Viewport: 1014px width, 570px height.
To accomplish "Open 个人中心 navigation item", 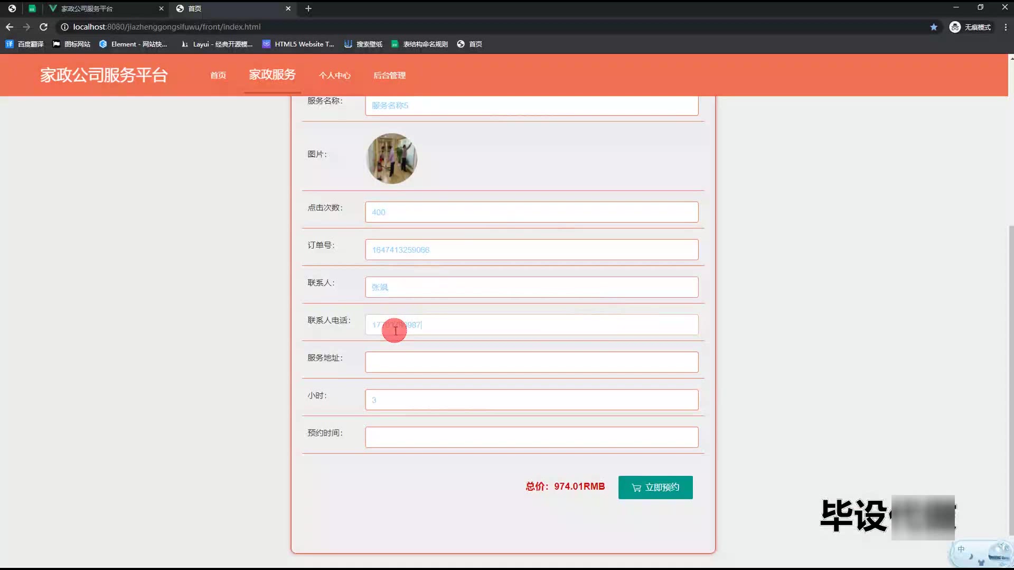I will pos(334,75).
